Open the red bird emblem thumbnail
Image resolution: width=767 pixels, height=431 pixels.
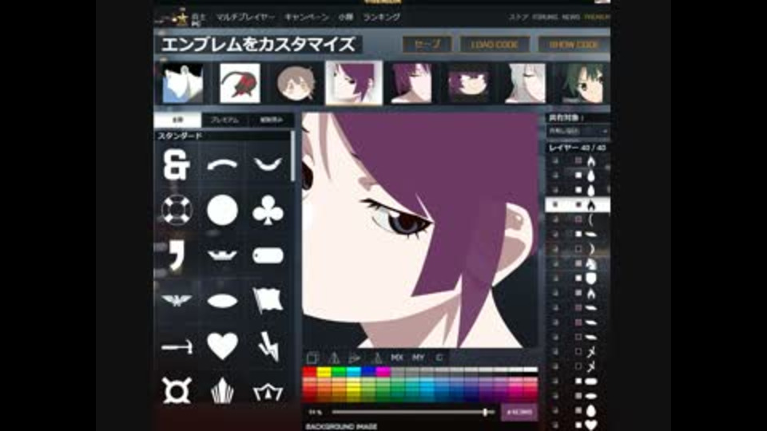point(240,83)
